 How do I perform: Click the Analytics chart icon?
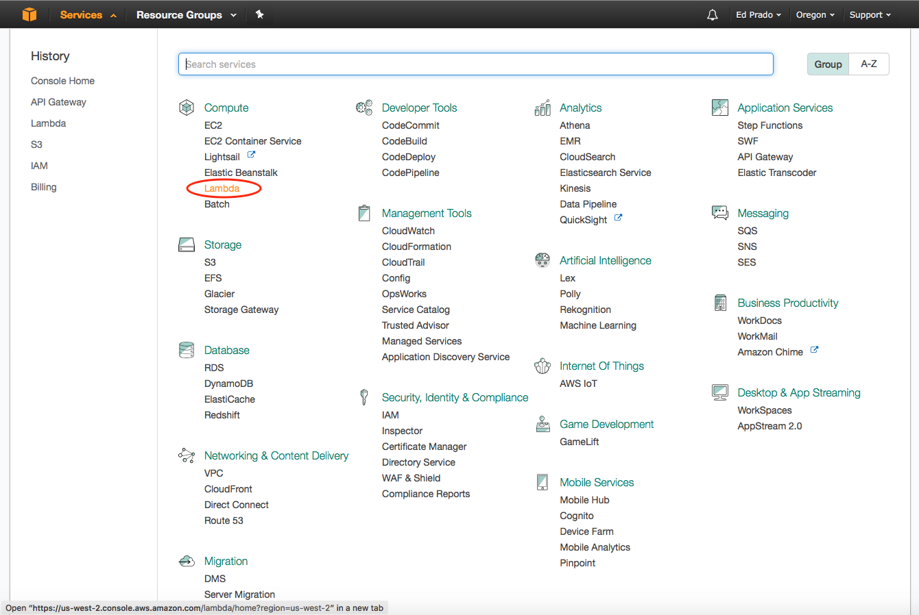542,108
